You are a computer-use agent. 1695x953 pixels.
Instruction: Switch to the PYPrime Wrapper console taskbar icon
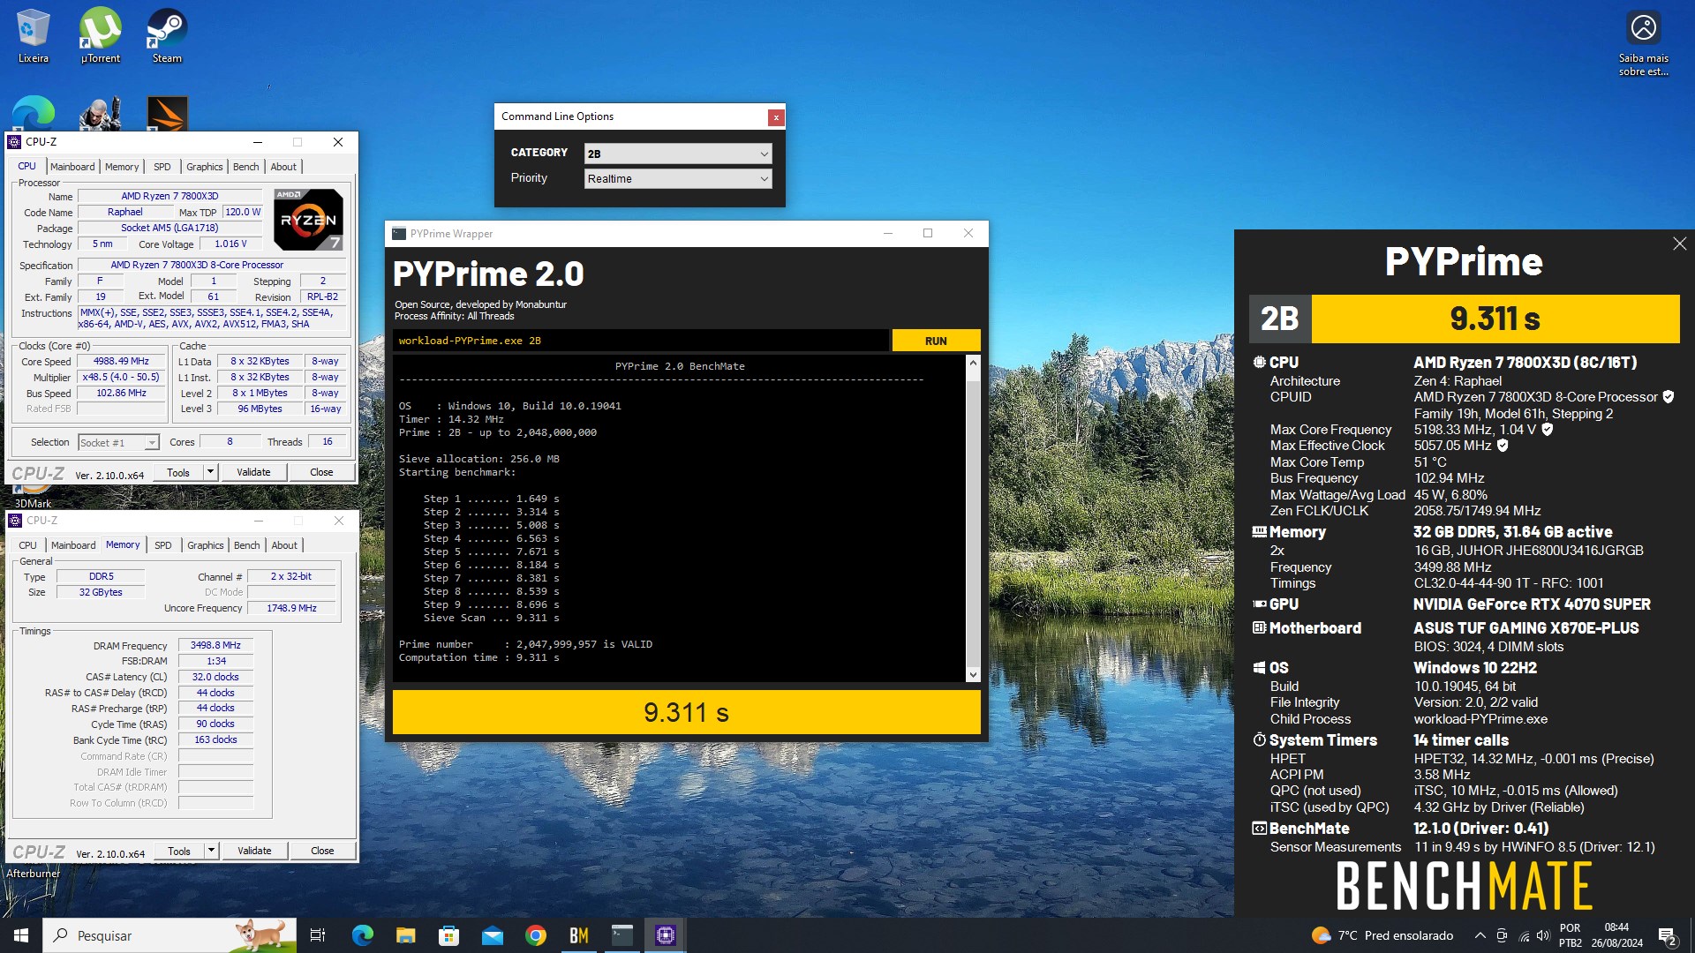click(x=622, y=935)
